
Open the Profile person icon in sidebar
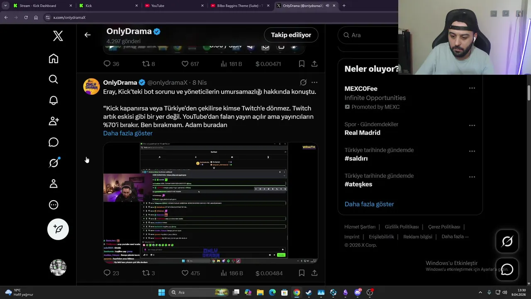pos(54,184)
